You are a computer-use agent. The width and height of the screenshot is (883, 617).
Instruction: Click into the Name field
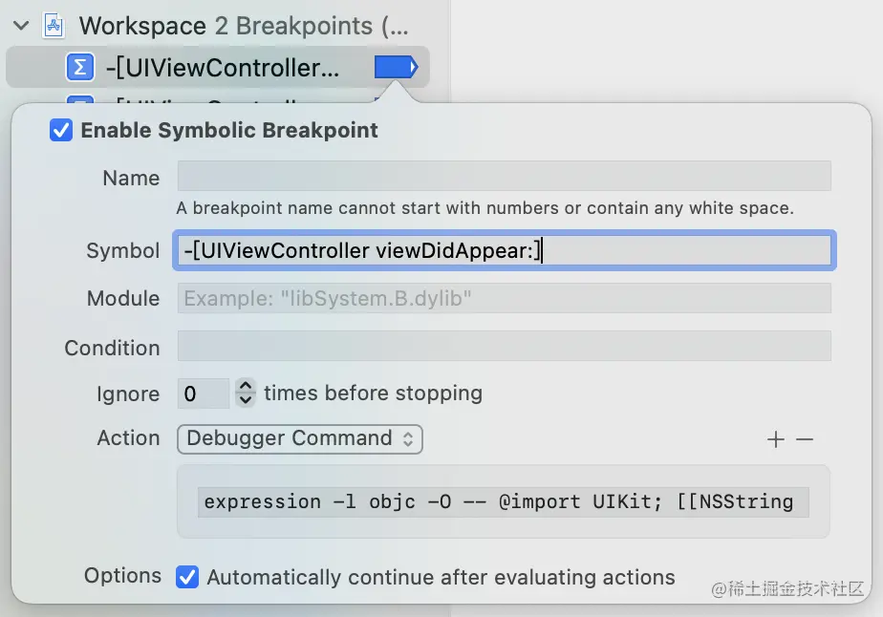[504, 176]
